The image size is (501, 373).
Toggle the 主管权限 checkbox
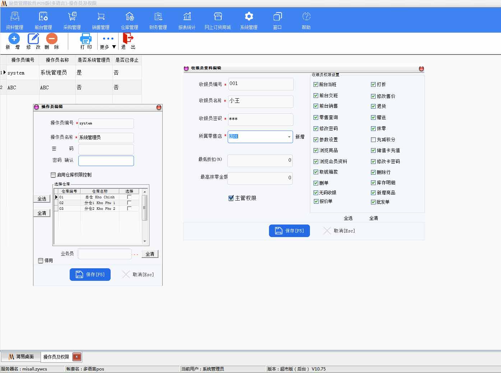(x=231, y=198)
